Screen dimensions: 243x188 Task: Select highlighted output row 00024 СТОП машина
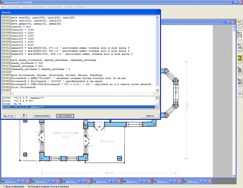79,107
